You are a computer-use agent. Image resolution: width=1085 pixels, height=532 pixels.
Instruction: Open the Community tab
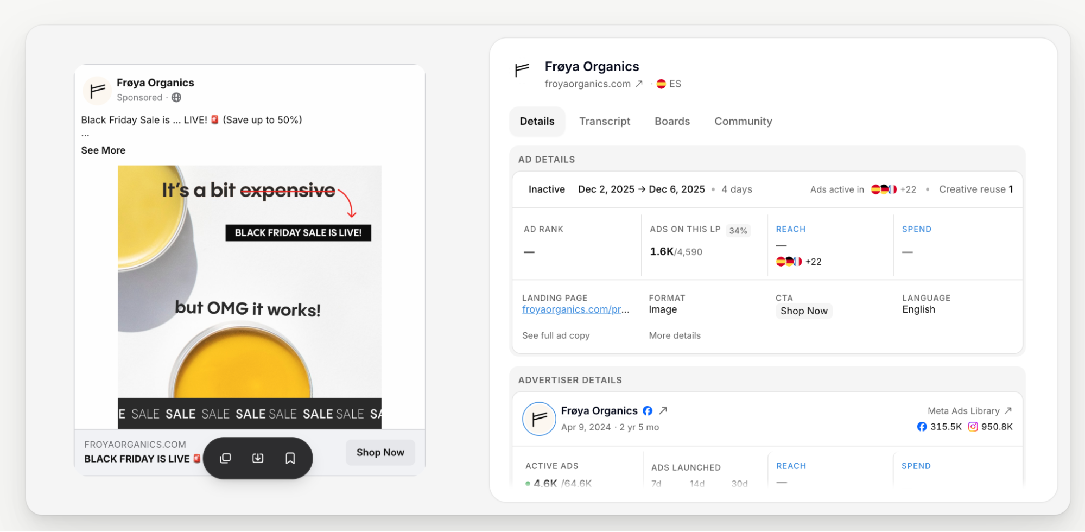tap(743, 122)
